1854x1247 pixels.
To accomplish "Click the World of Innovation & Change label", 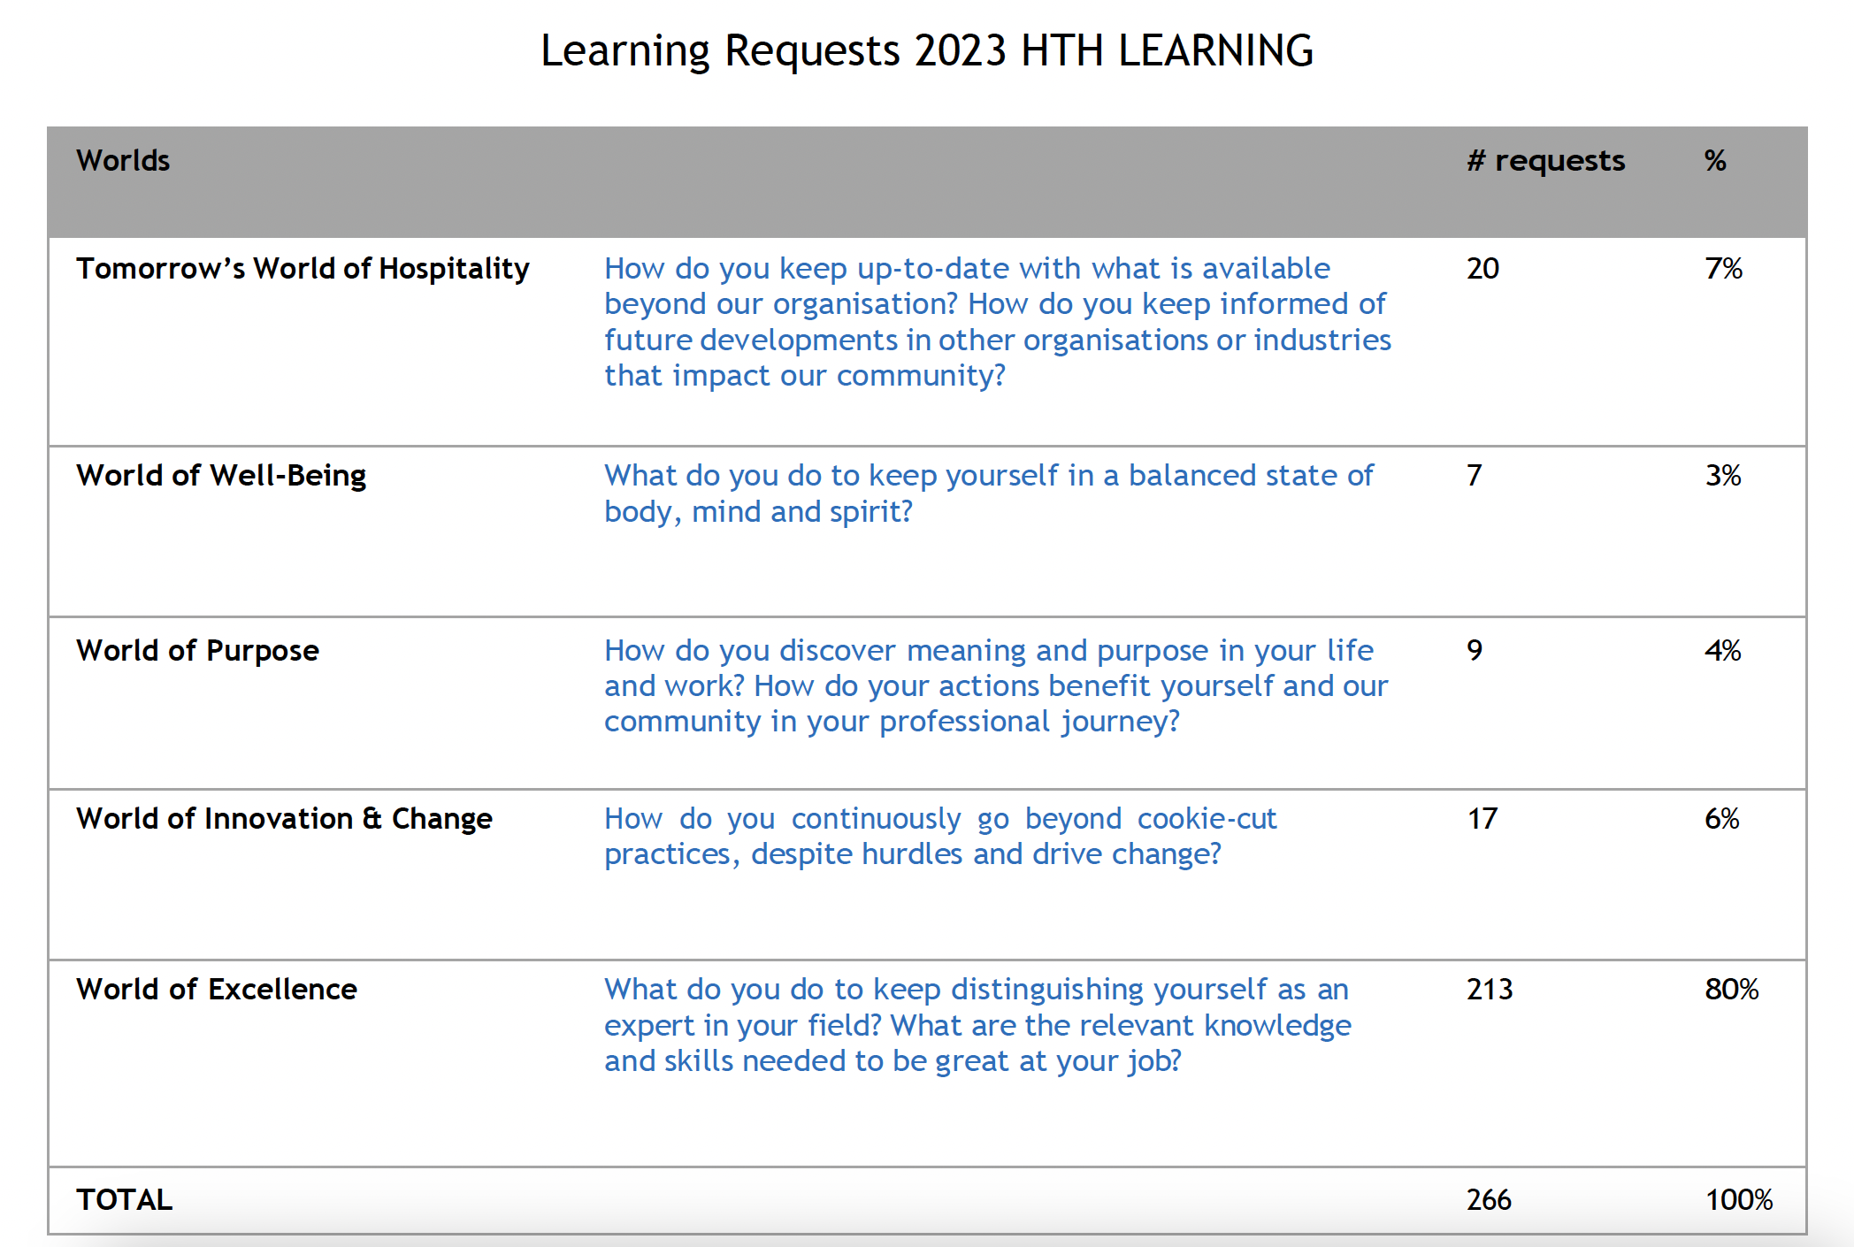I will [284, 818].
